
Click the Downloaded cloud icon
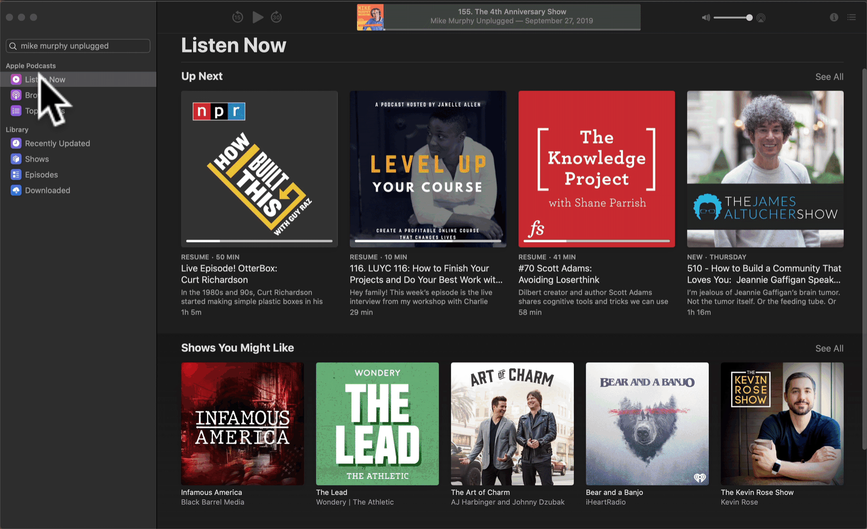point(16,190)
